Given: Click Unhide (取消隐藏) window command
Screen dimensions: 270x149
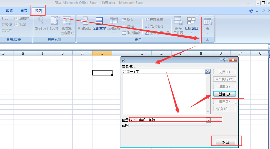Looking at the screenshot, I should [x=131, y=33].
